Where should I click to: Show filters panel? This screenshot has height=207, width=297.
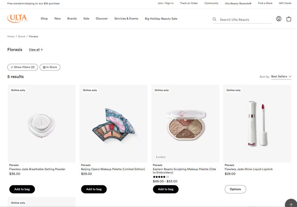click(23, 67)
